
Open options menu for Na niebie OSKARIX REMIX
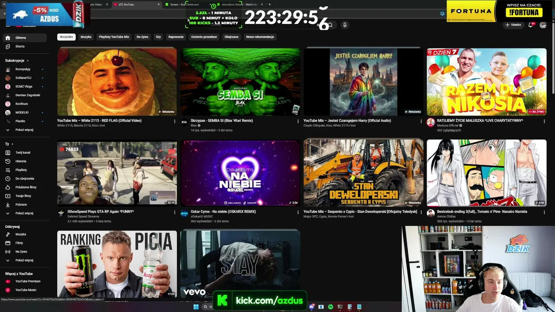298,212
